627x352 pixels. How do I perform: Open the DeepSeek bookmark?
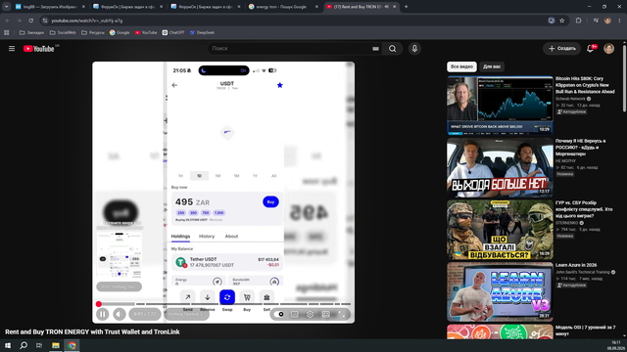[202, 32]
